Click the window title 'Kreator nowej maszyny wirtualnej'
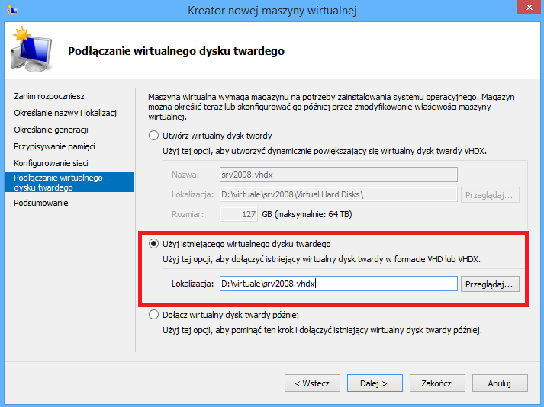 pos(272,11)
